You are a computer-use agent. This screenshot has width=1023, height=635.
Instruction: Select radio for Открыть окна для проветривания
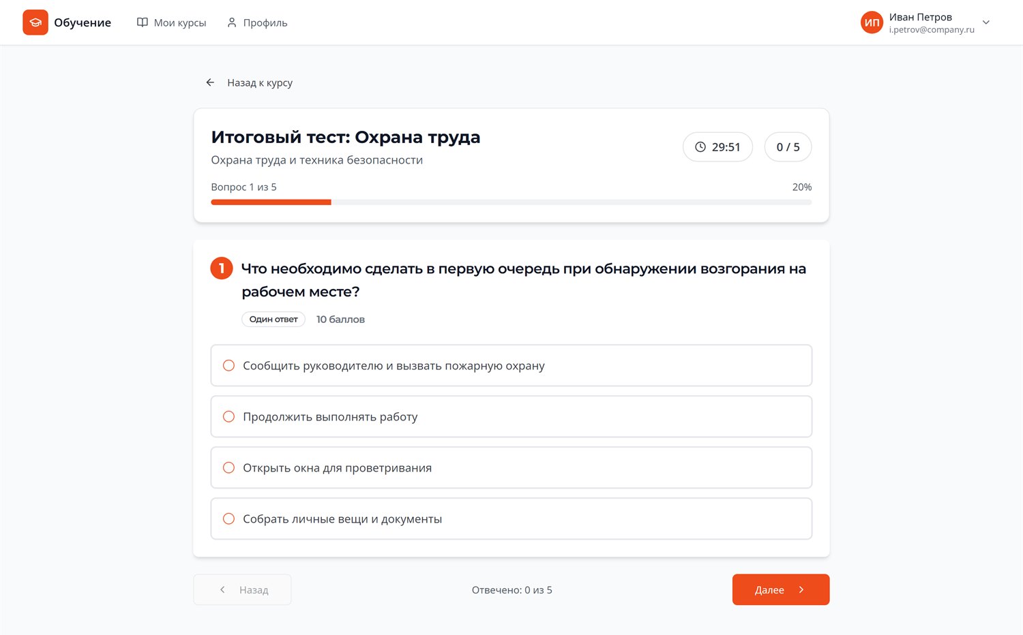(x=229, y=468)
